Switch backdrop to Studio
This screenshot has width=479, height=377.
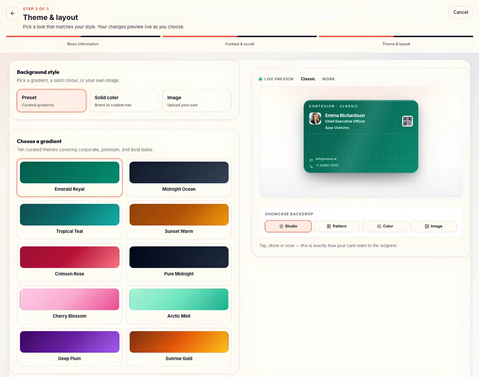[x=288, y=226]
